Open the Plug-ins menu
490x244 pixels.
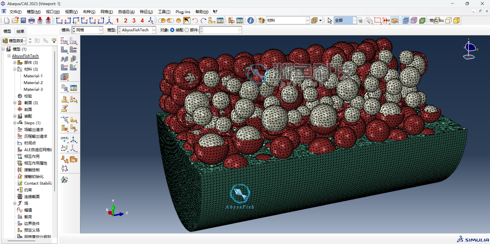183,12
